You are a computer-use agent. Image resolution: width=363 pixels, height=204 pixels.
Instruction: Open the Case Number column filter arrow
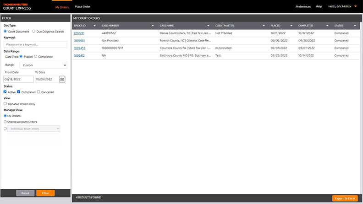(152, 26)
